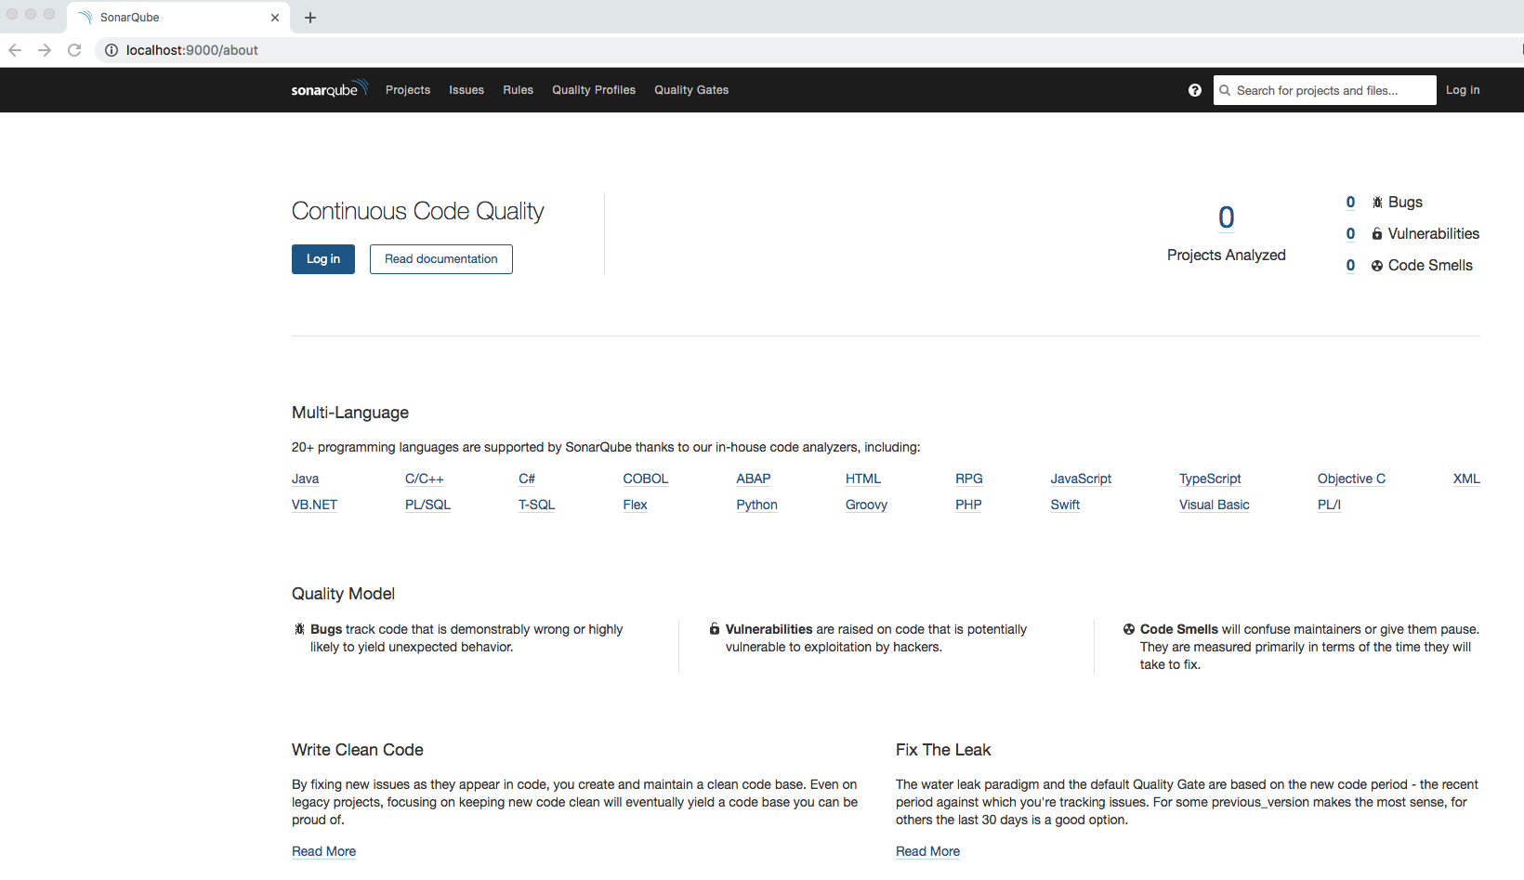The height and width of the screenshot is (880, 1524).
Task: Click the Code Smells icon in the stats summary
Action: point(1377,266)
